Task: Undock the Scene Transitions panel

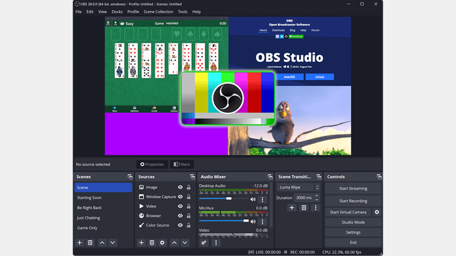Action: 319,177
